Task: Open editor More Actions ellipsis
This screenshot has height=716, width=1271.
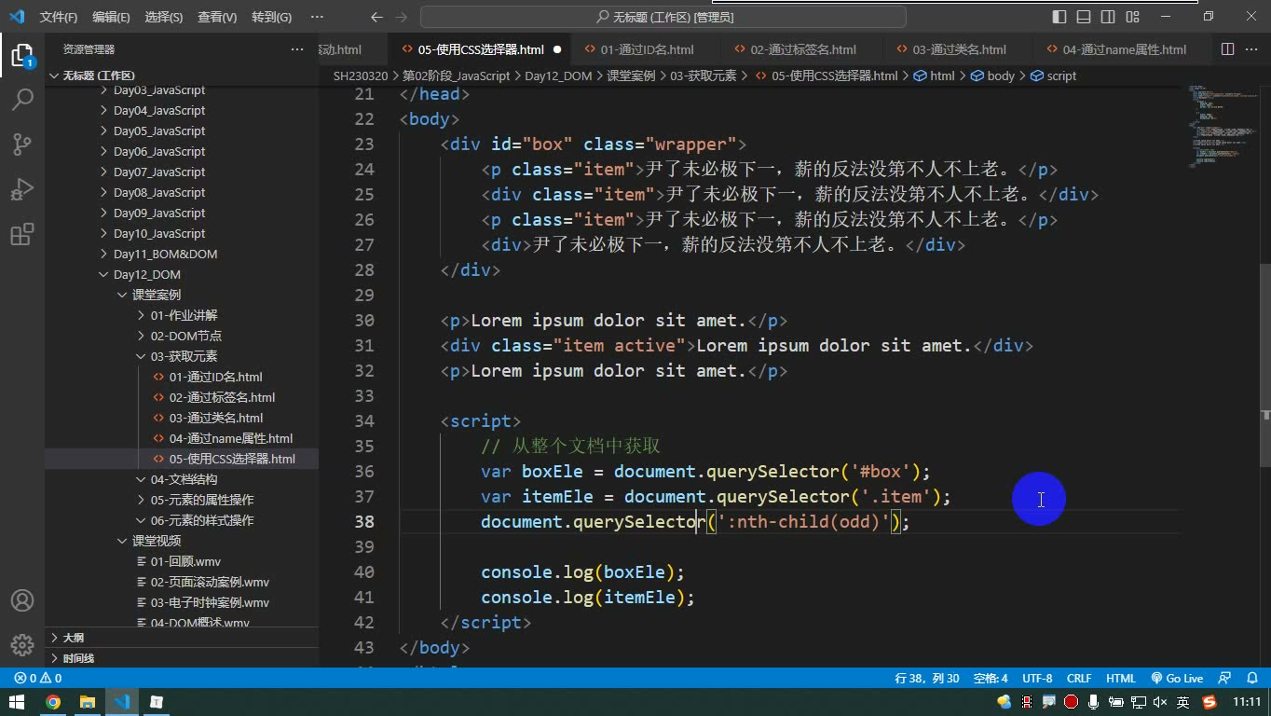Action: click(x=1253, y=49)
